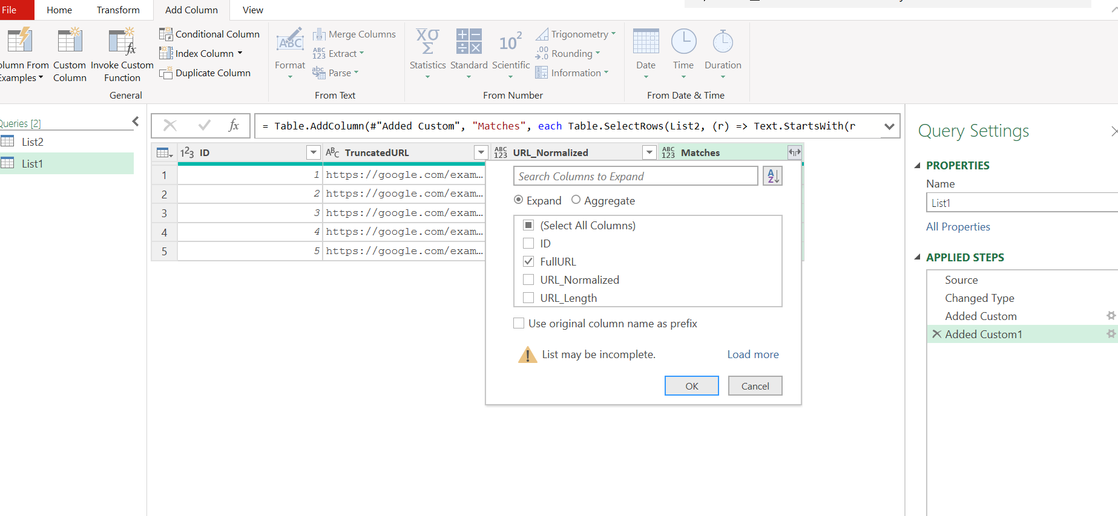Viewport: 1118px width, 516px height.
Task: Open settings gear for Added Custom1 step
Action: [1111, 334]
